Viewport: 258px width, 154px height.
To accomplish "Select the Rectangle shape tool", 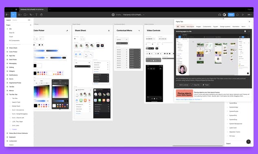I will 25,15.
